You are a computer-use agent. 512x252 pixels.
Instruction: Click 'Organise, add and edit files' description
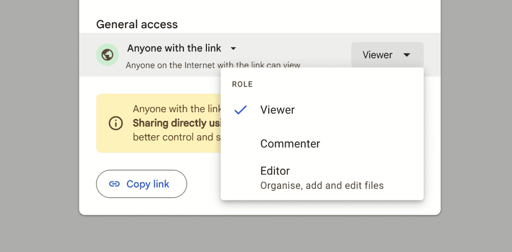(322, 185)
